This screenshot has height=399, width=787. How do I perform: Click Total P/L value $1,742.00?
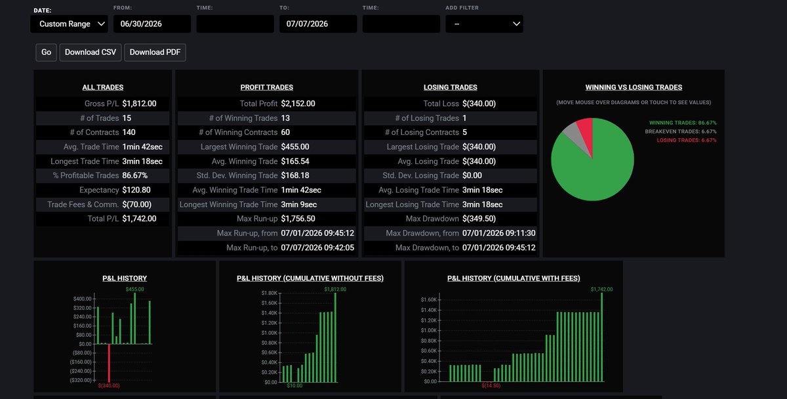tap(139, 219)
